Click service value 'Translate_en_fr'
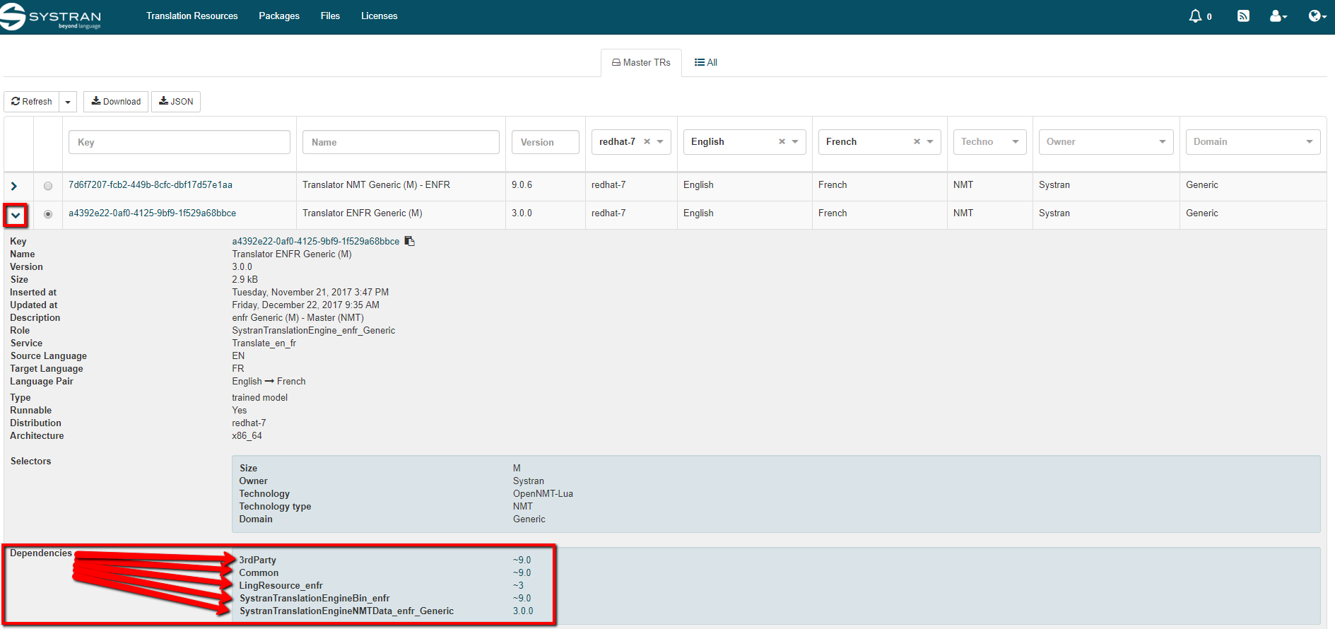The image size is (1335, 629). [x=264, y=343]
